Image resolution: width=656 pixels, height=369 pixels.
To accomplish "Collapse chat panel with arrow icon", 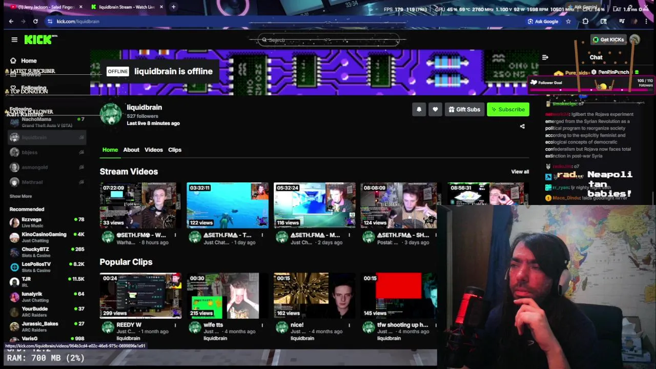I will click(545, 57).
